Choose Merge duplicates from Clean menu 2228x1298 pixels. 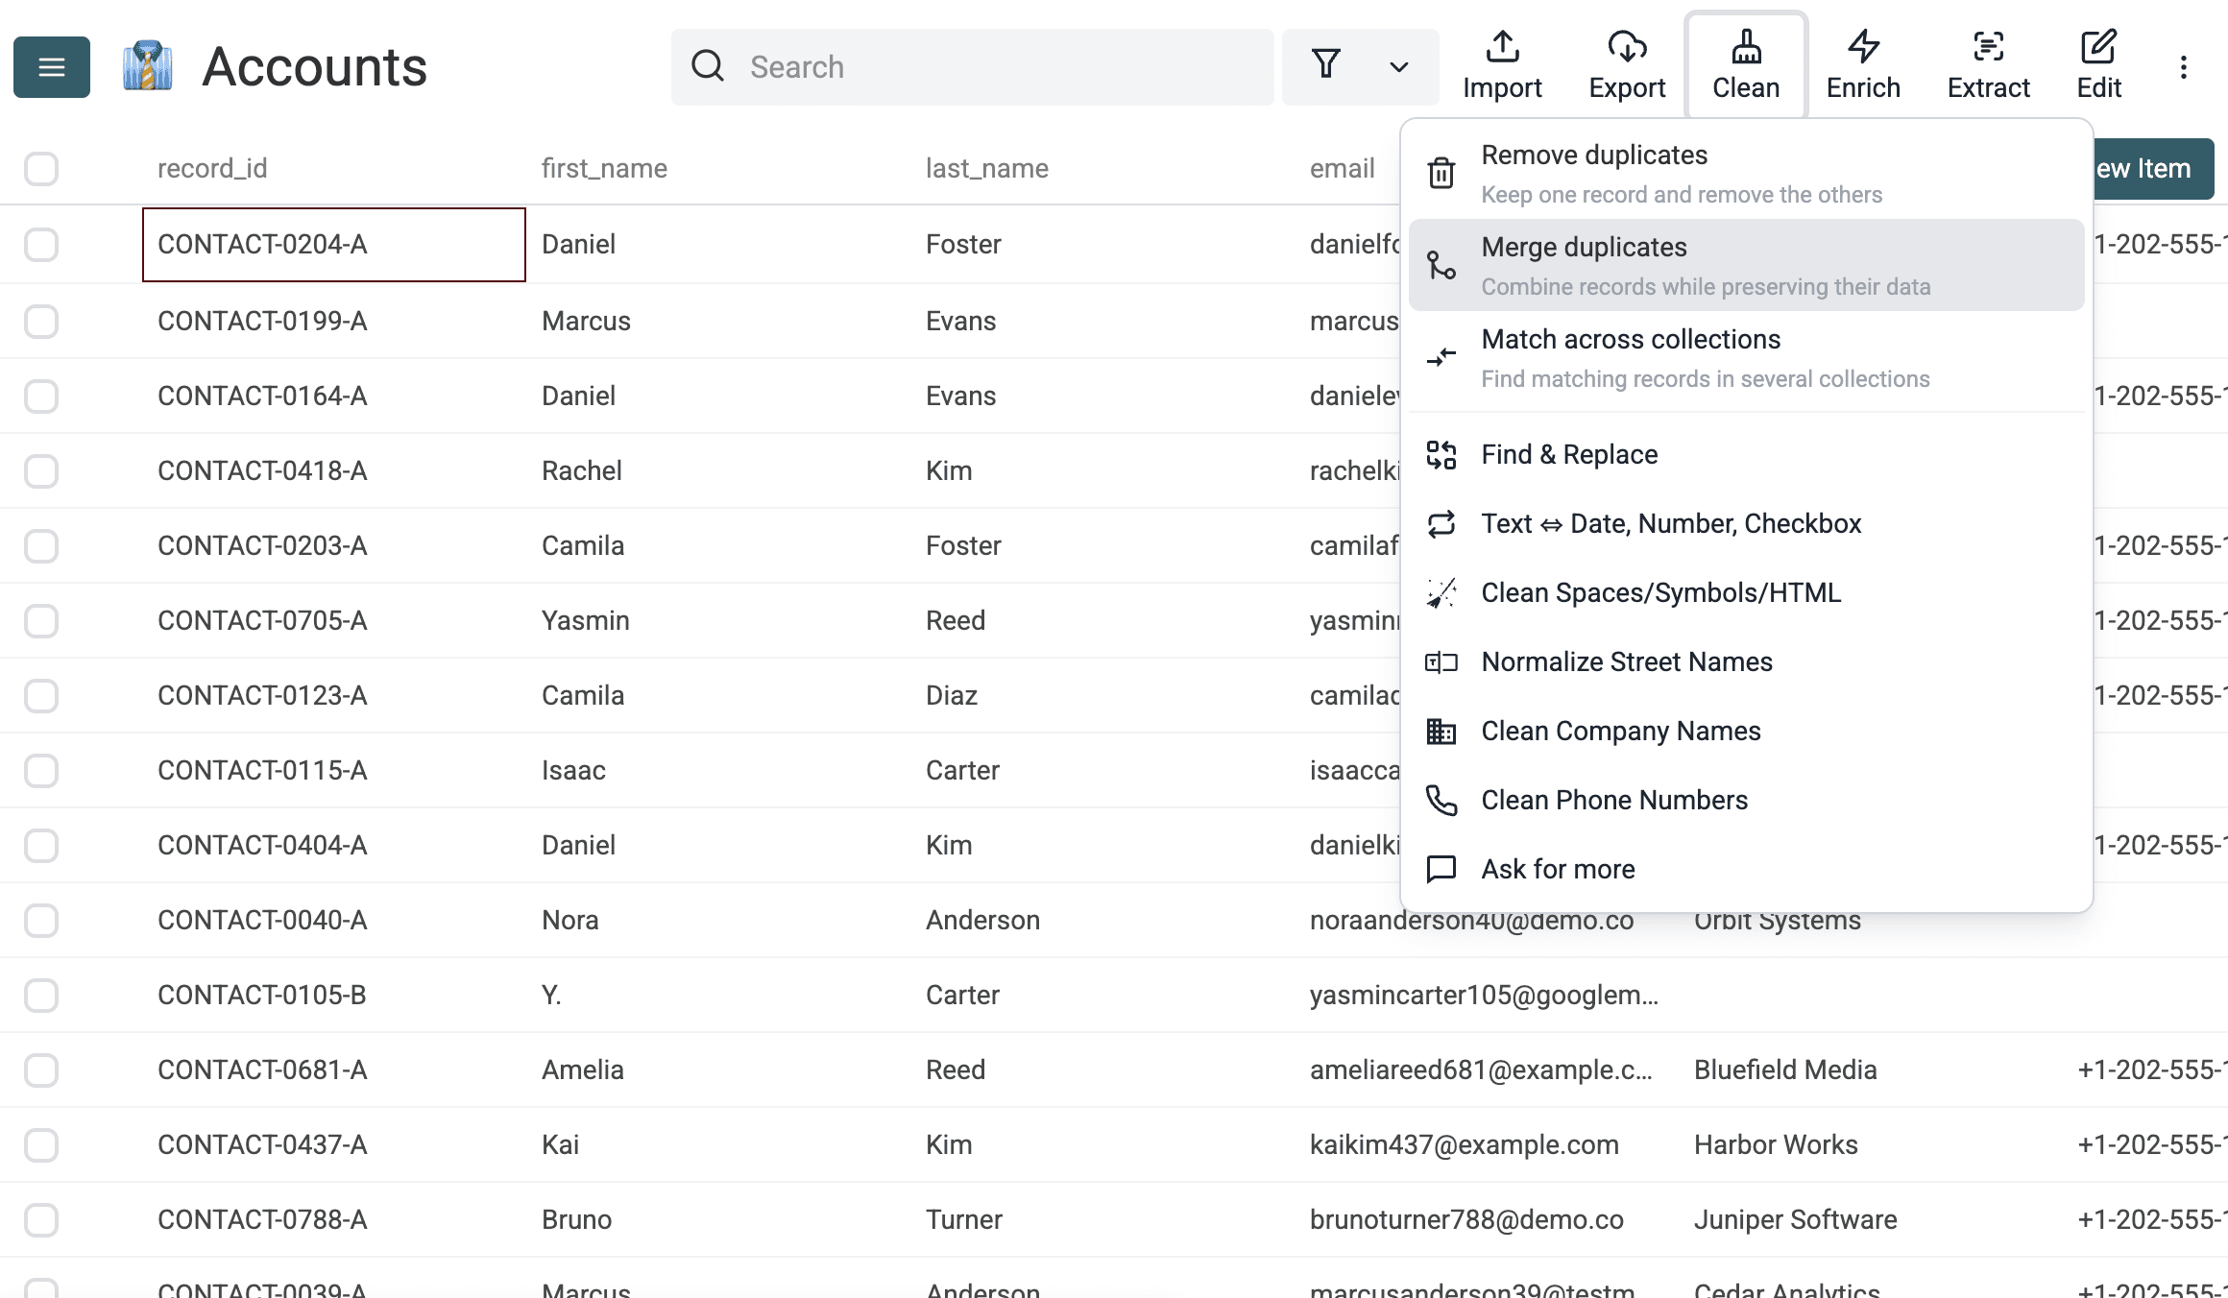pos(1746,265)
